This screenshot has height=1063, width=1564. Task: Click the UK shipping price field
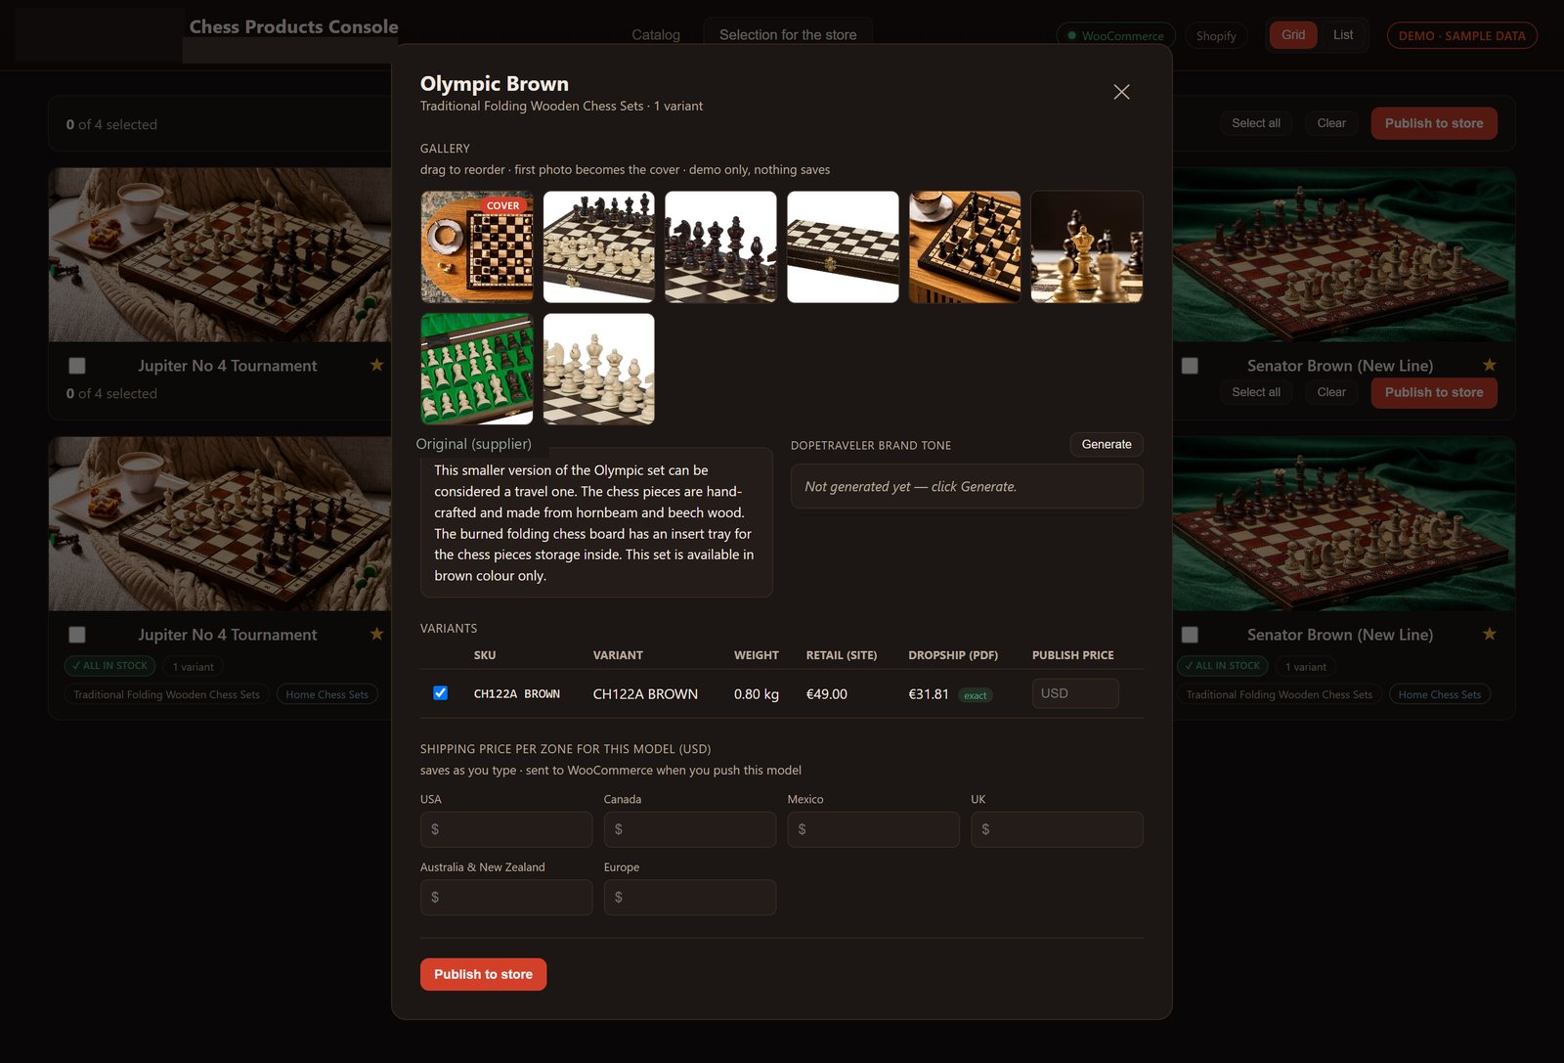click(x=1057, y=829)
